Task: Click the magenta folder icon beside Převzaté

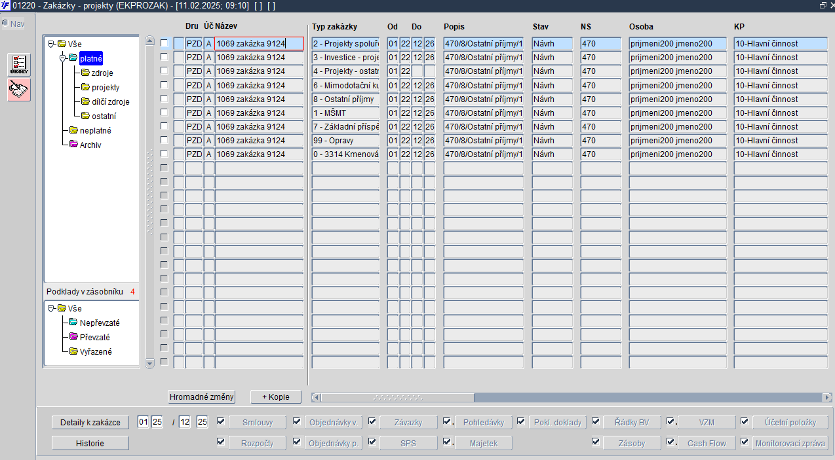Action: coord(73,337)
